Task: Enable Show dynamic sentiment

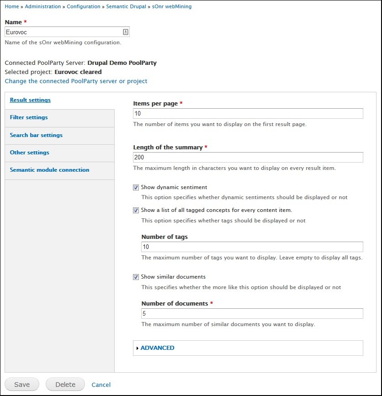Action: [x=136, y=187]
